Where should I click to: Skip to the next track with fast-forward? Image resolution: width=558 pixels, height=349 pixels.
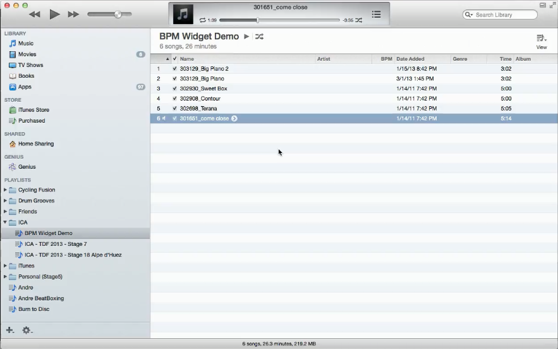[x=74, y=14]
